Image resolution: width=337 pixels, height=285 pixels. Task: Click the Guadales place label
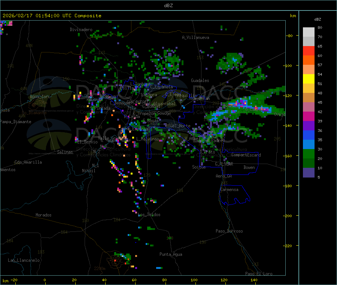coord(200,81)
